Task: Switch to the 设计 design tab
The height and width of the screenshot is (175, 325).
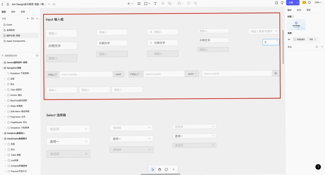Action: 290,10
